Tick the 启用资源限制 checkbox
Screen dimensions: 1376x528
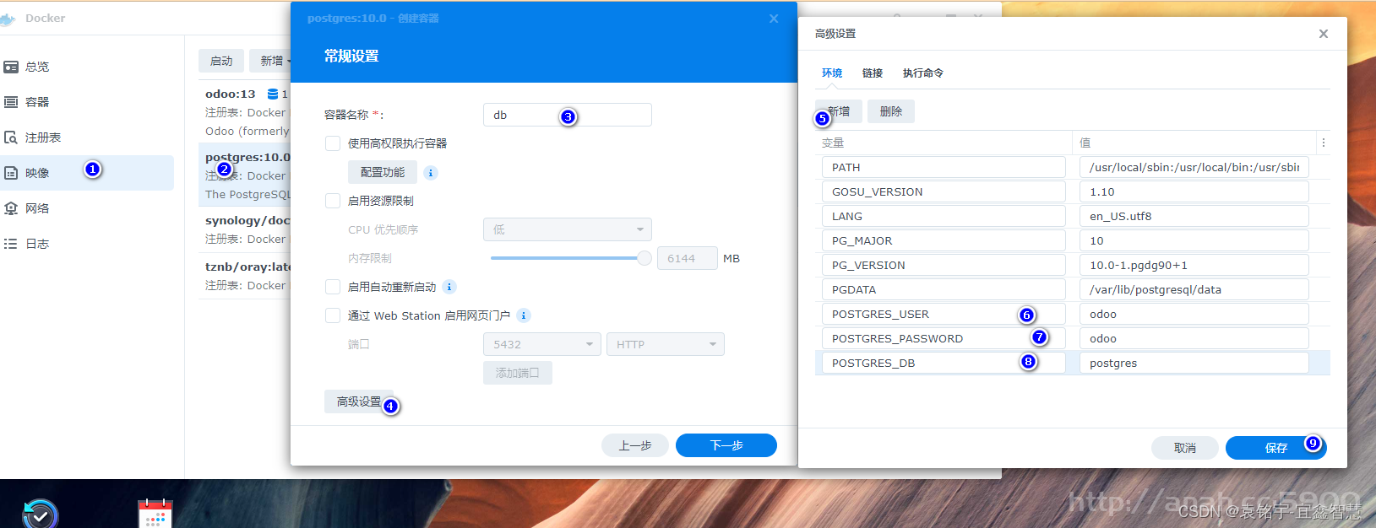click(x=333, y=201)
